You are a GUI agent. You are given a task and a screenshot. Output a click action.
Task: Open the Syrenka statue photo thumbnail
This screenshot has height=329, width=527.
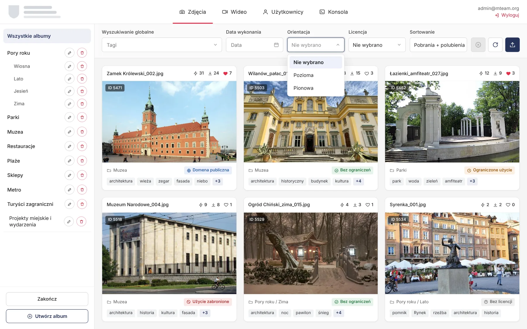coord(452,253)
